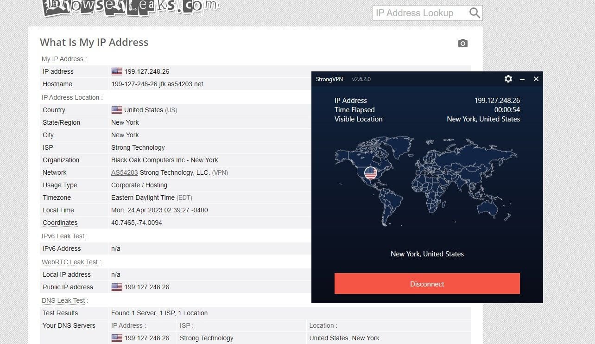Click Found 1 Server test result
Viewport: 595px width, 344px height.
coord(159,313)
